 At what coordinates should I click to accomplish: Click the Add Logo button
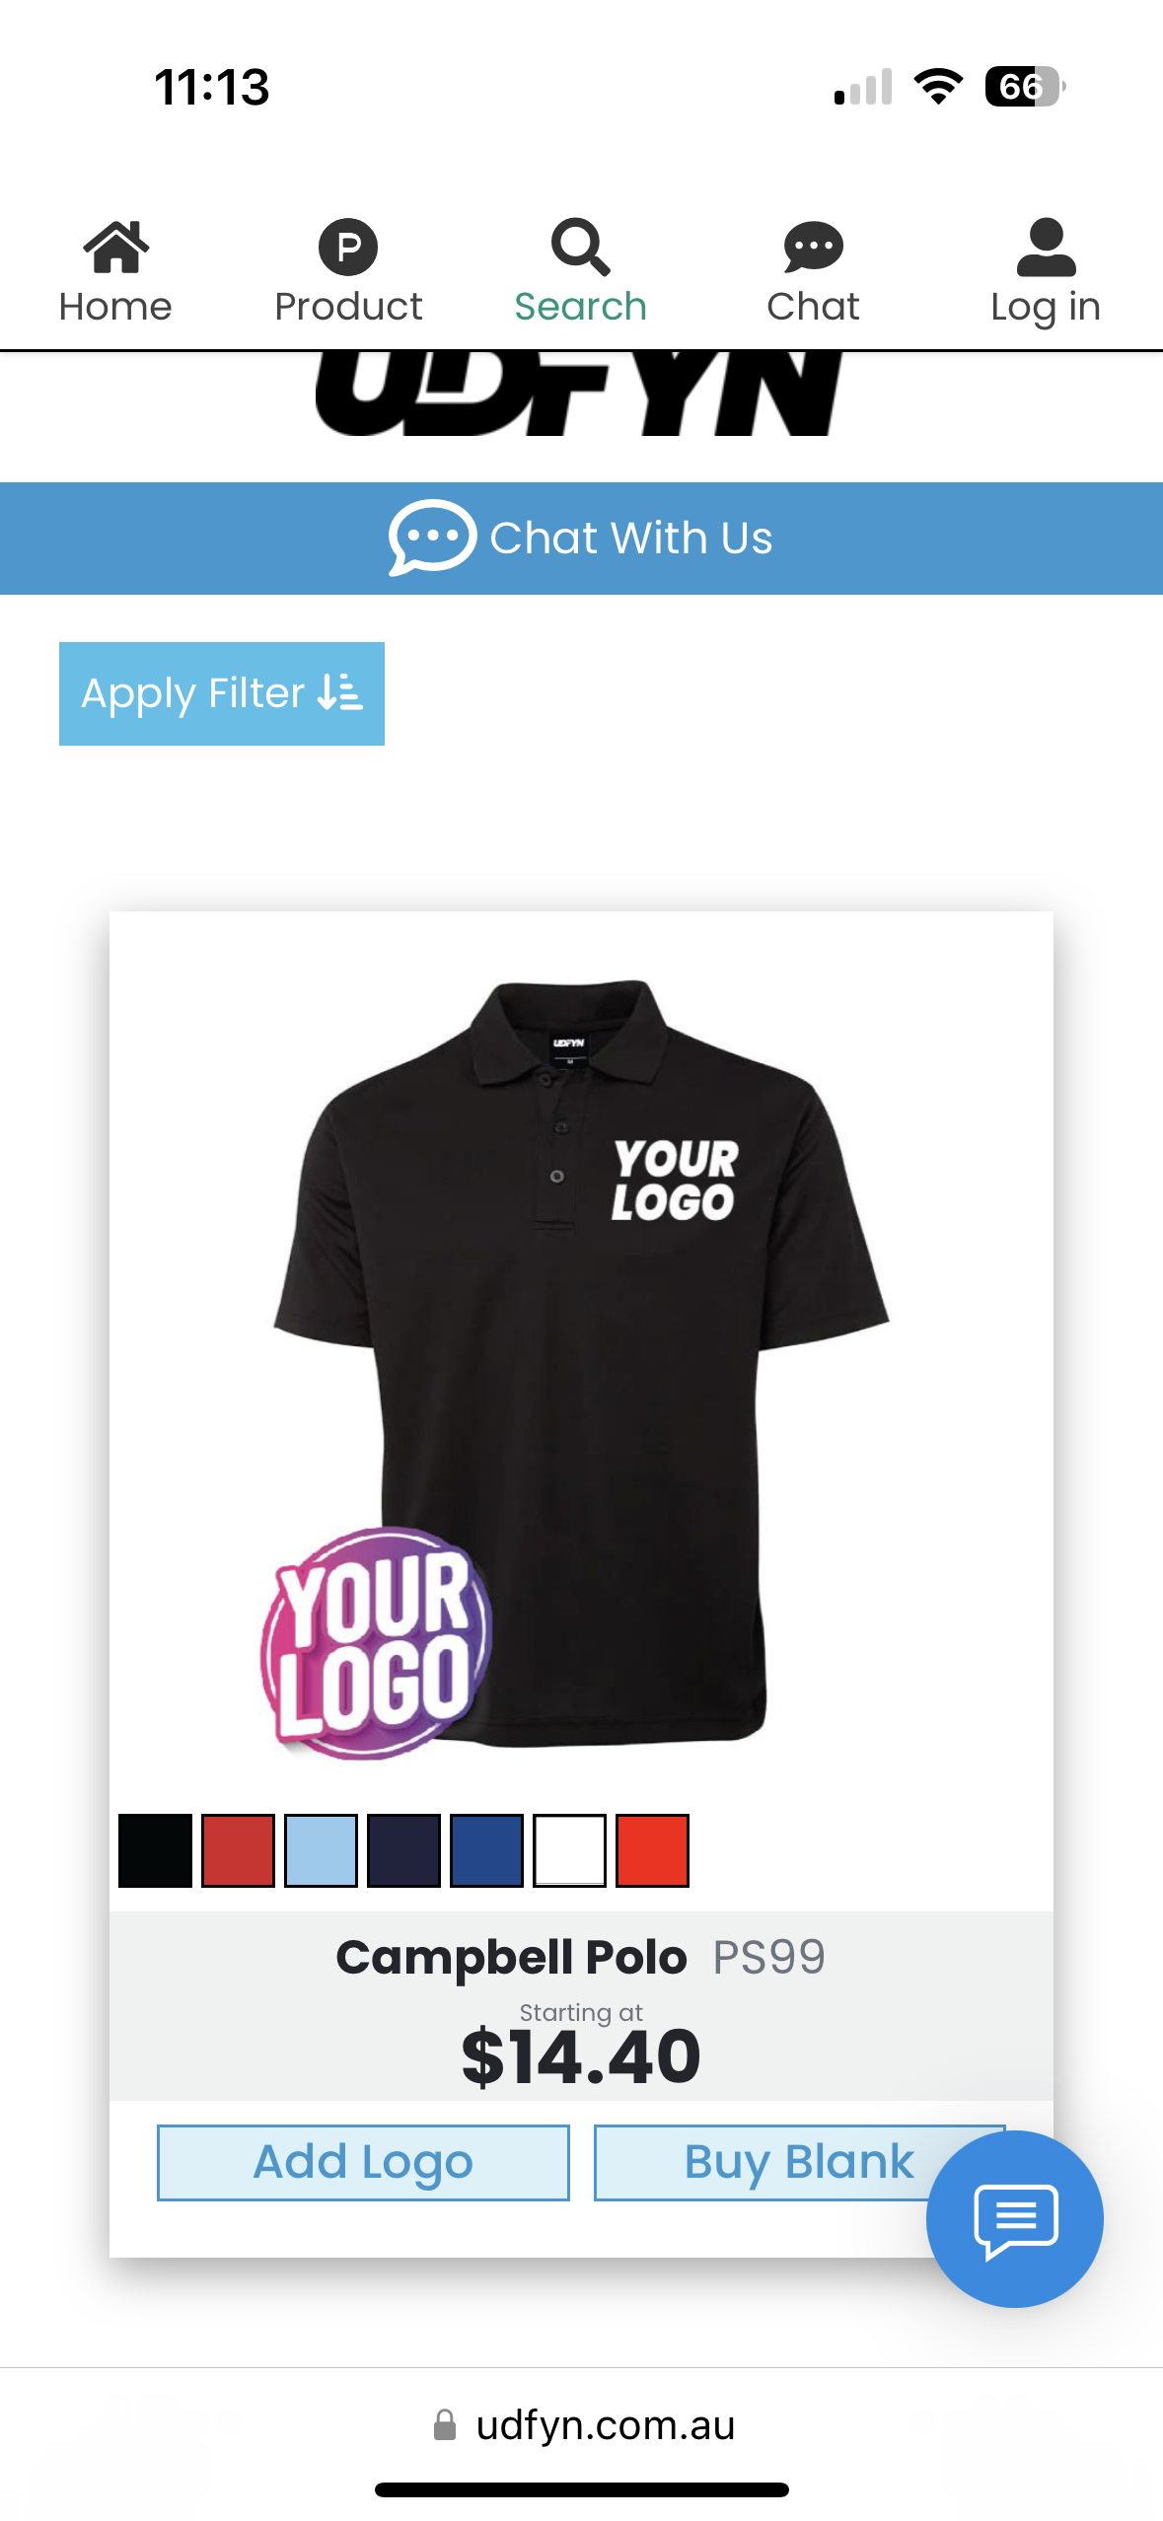coord(363,2162)
